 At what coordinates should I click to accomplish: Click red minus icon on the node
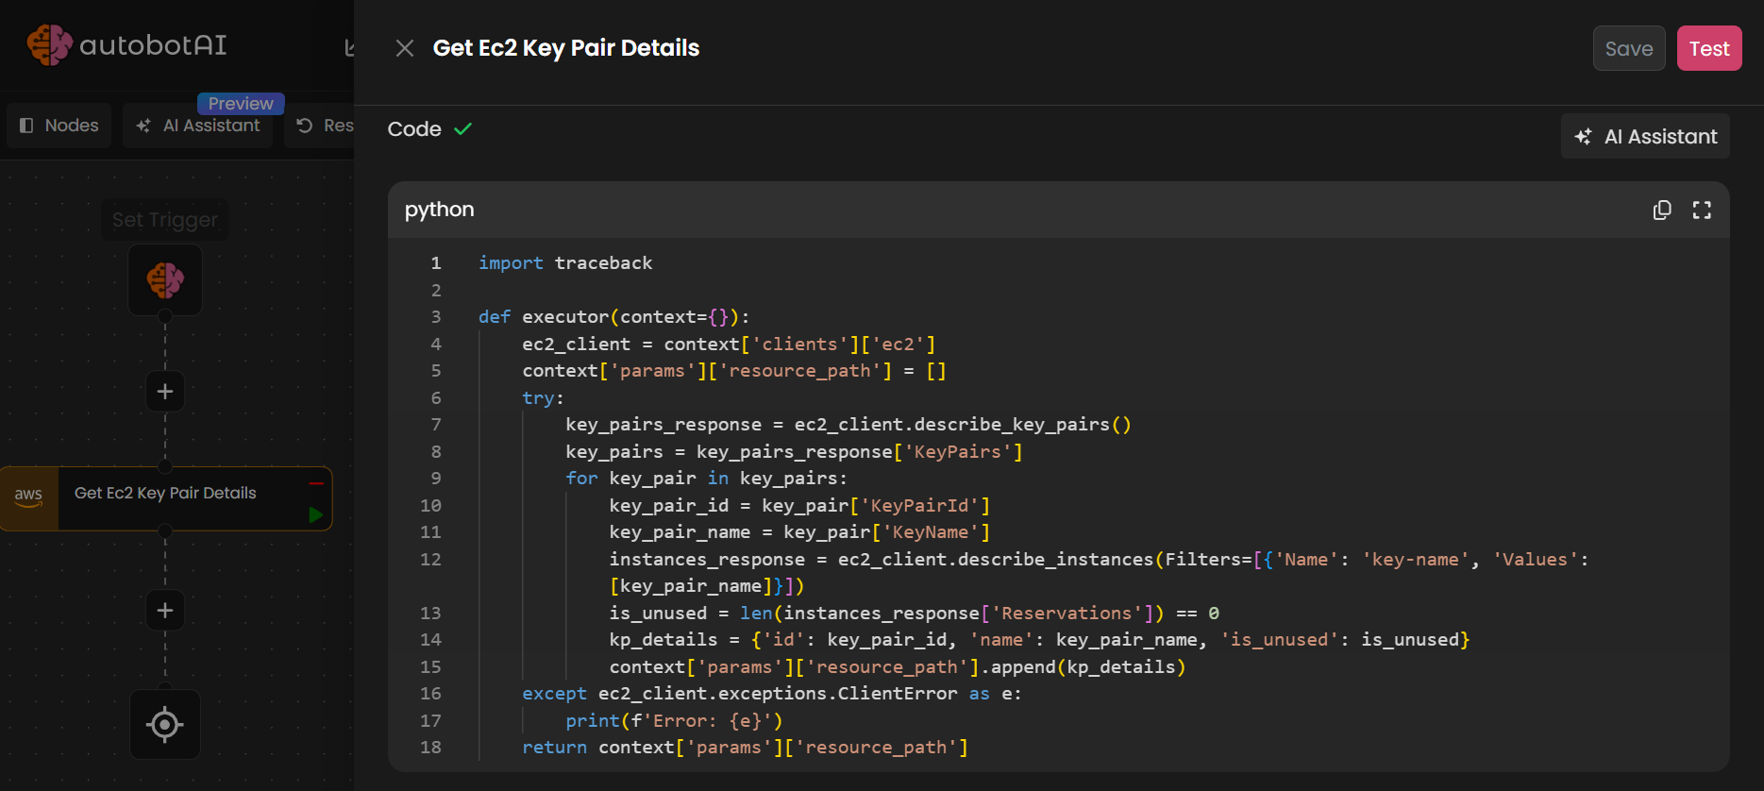pos(316,483)
